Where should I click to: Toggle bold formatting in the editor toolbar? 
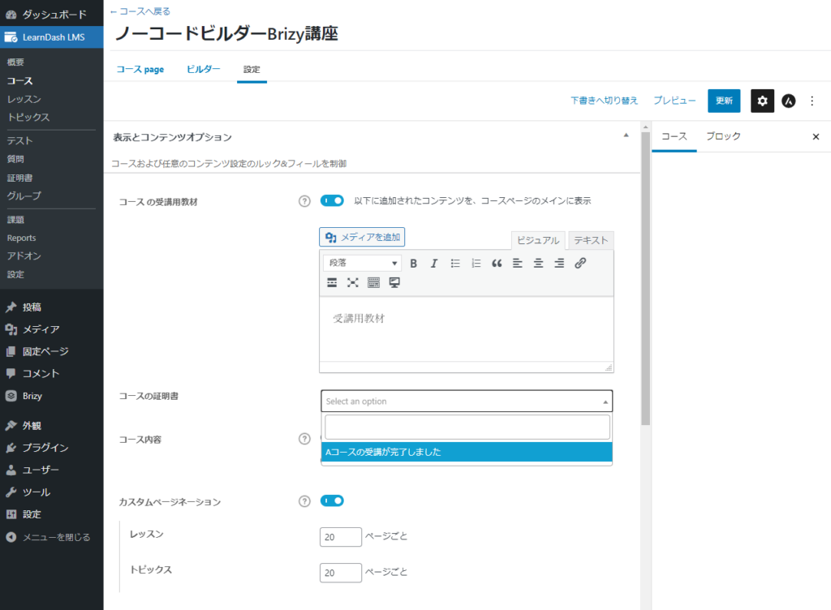pos(413,263)
